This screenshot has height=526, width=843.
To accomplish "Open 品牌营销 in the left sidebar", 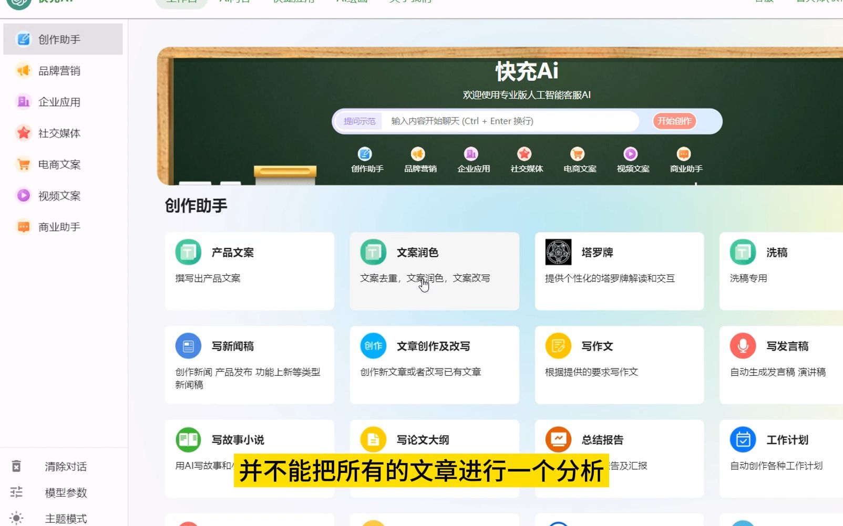I will pyautogui.click(x=63, y=71).
